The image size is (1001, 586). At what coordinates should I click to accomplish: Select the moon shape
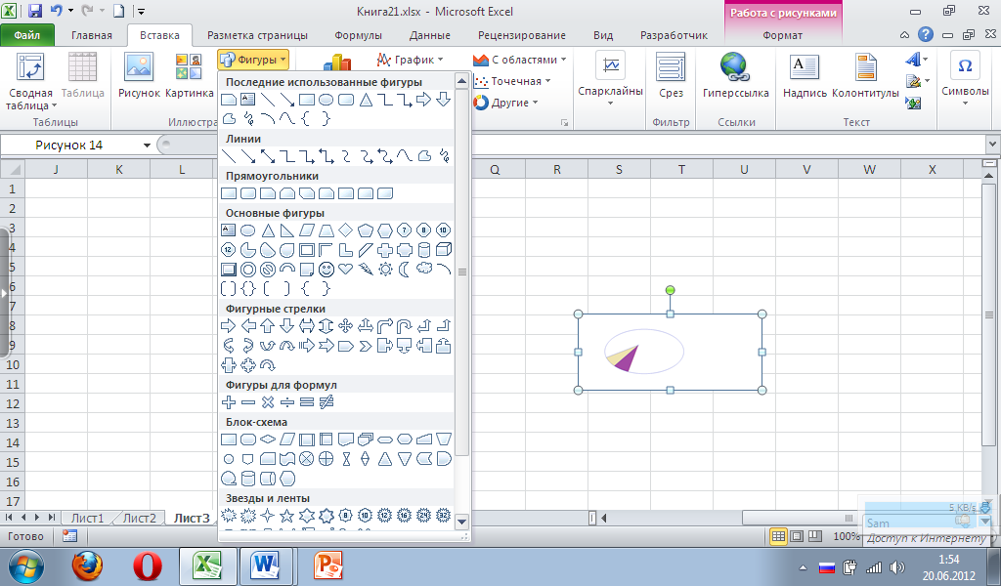click(x=404, y=270)
